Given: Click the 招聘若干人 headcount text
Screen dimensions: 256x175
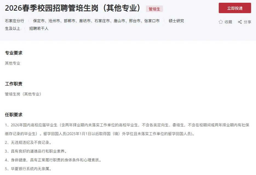Looking at the screenshot, I should (39, 28).
